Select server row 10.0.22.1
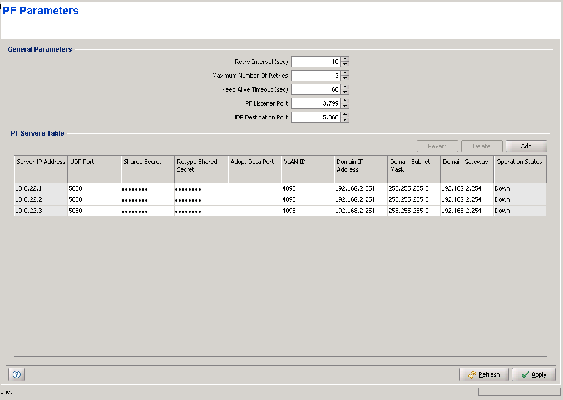 41,188
